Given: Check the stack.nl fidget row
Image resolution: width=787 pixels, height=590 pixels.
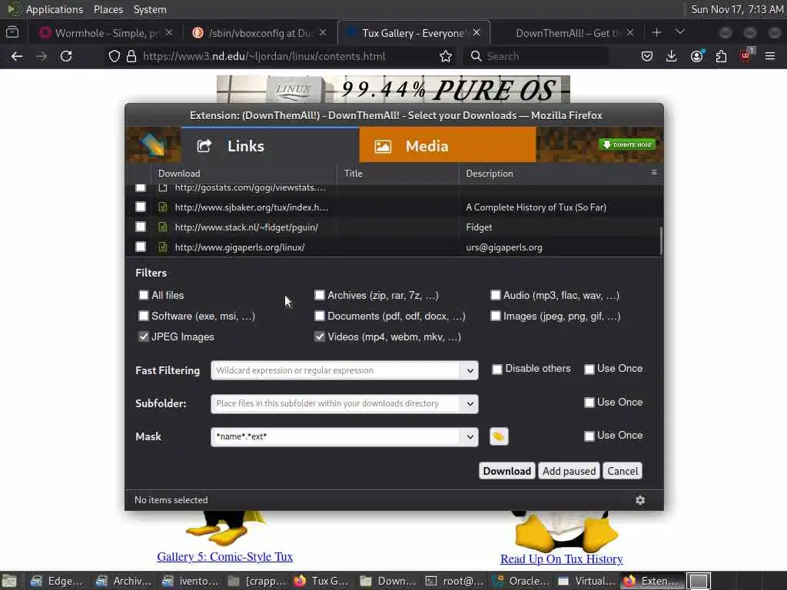Looking at the screenshot, I should coord(141,227).
